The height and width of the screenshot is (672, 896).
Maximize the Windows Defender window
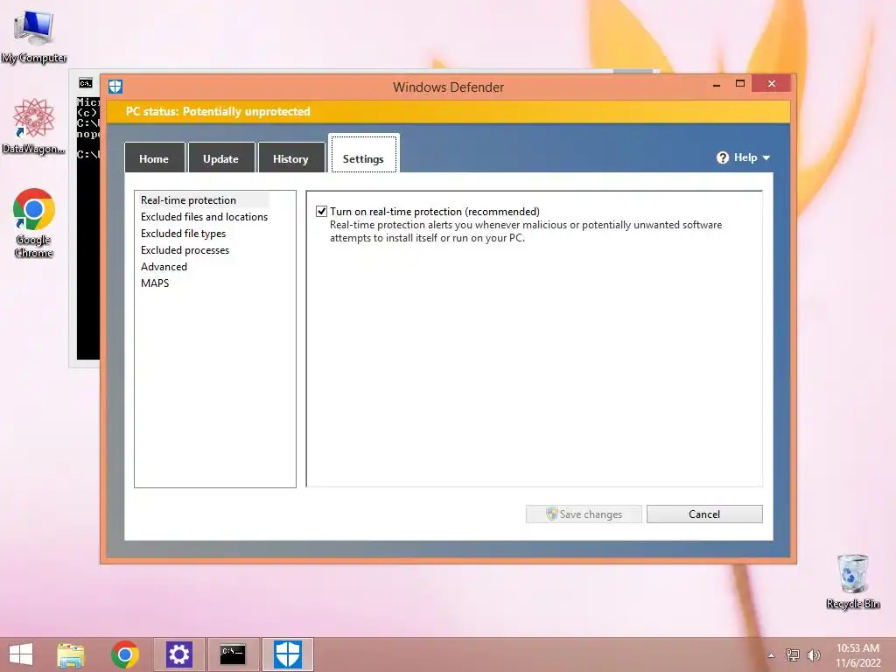740,83
